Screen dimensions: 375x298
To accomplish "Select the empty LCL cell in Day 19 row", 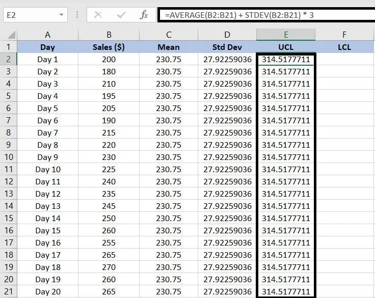I will pyautogui.click(x=344, y=279).
